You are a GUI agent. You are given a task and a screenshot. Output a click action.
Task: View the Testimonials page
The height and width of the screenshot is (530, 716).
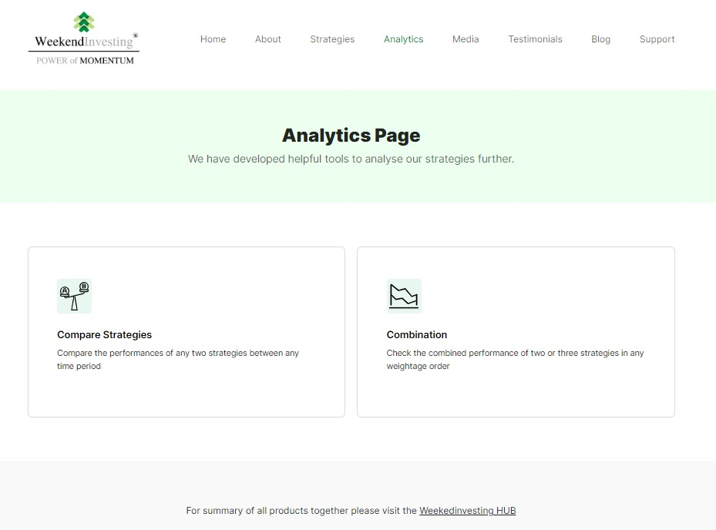coord(535,39)
